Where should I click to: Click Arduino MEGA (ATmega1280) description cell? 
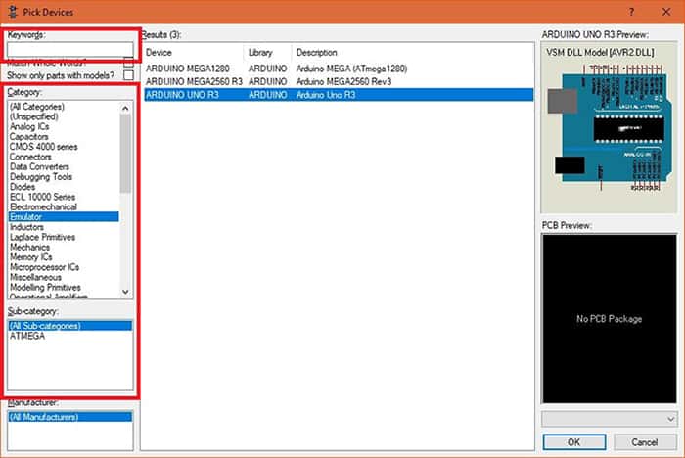[x=351, y=69]
